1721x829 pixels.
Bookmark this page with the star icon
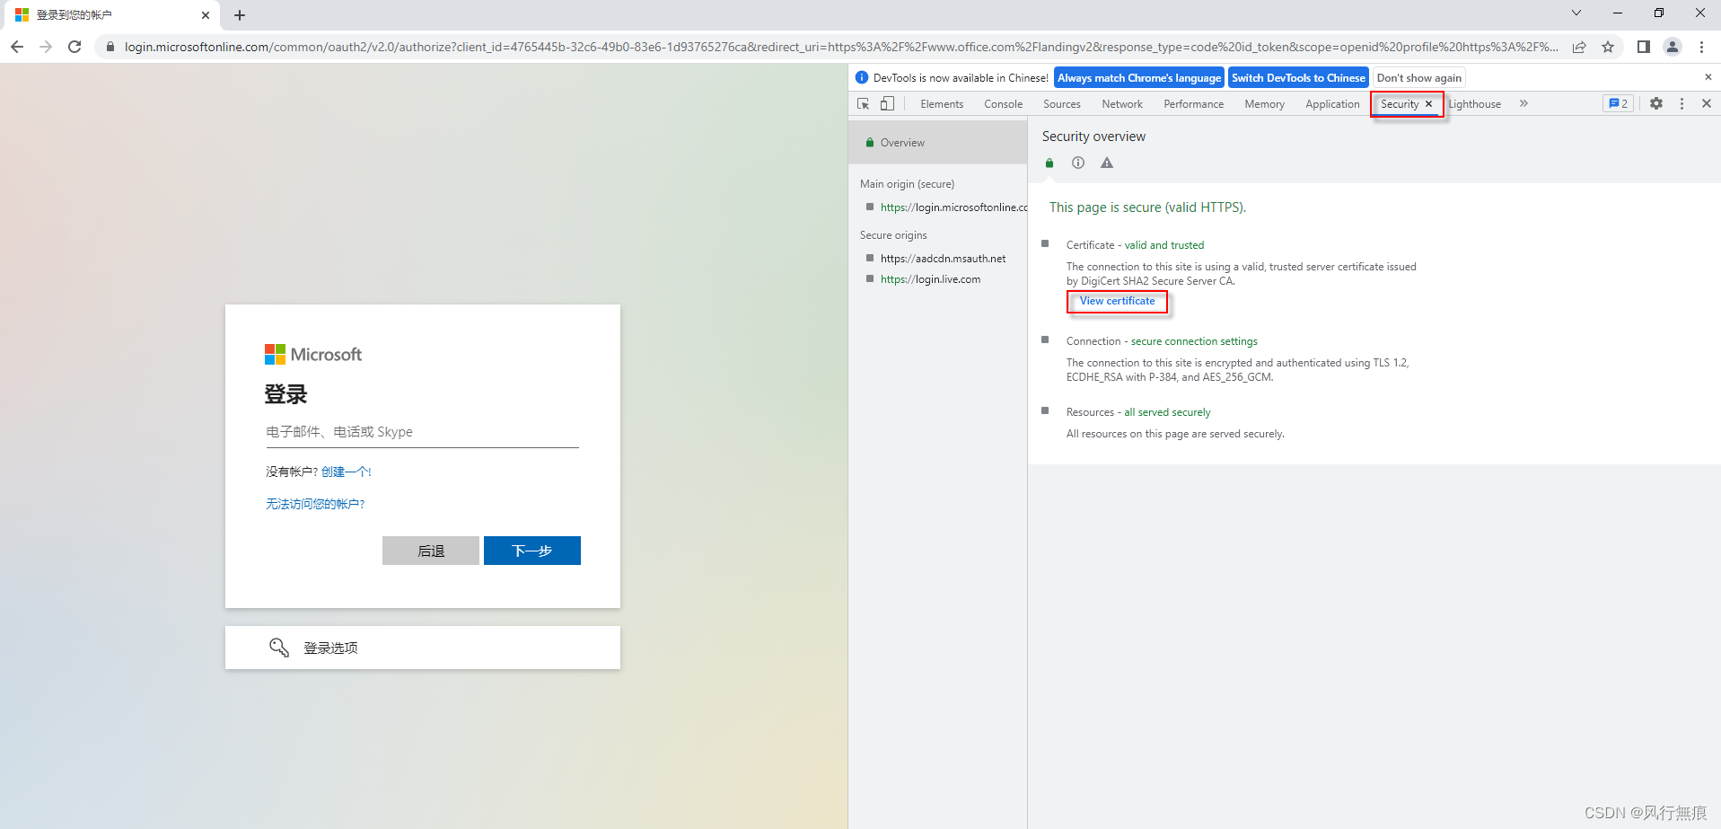(x=1608, y=47)
